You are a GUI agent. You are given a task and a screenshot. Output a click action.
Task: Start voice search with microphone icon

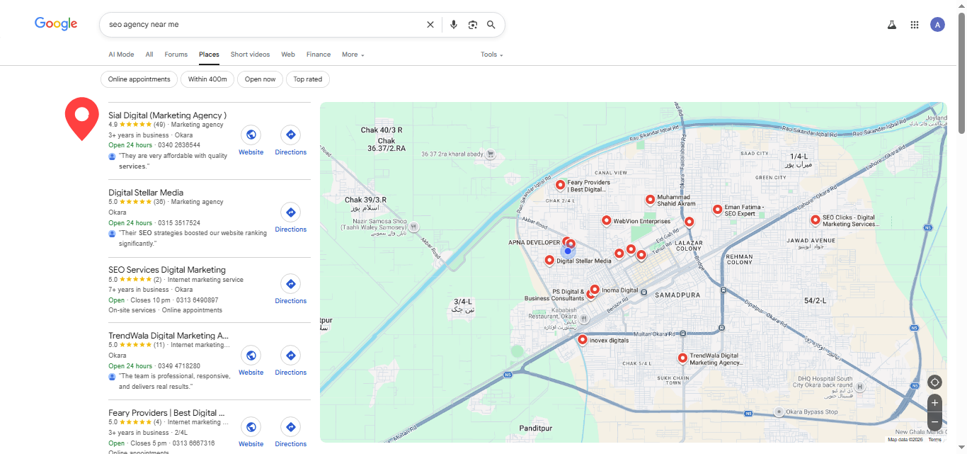[454, 25]
